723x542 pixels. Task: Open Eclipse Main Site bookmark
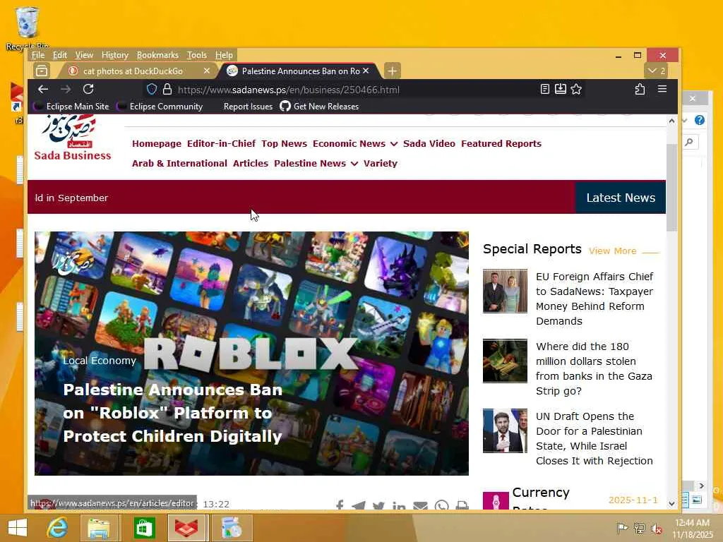click(x=71, y=107)
